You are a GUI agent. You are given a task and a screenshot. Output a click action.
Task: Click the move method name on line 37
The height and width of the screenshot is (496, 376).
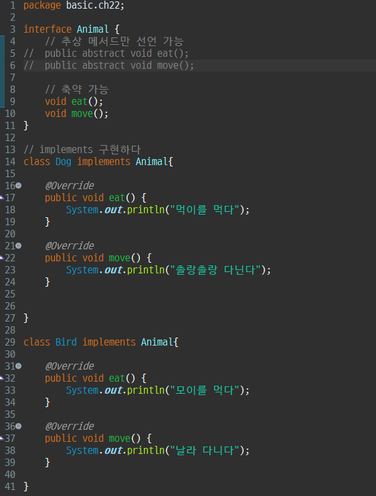tap(119, 439)
